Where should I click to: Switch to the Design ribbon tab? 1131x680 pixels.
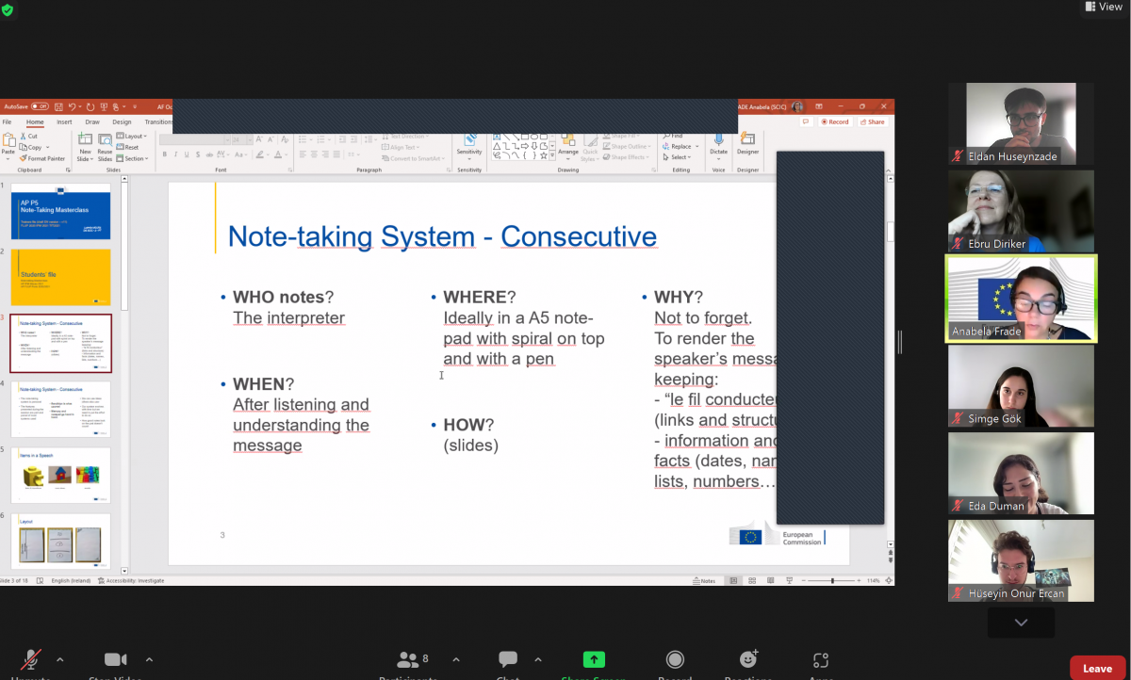pos(122,121)
